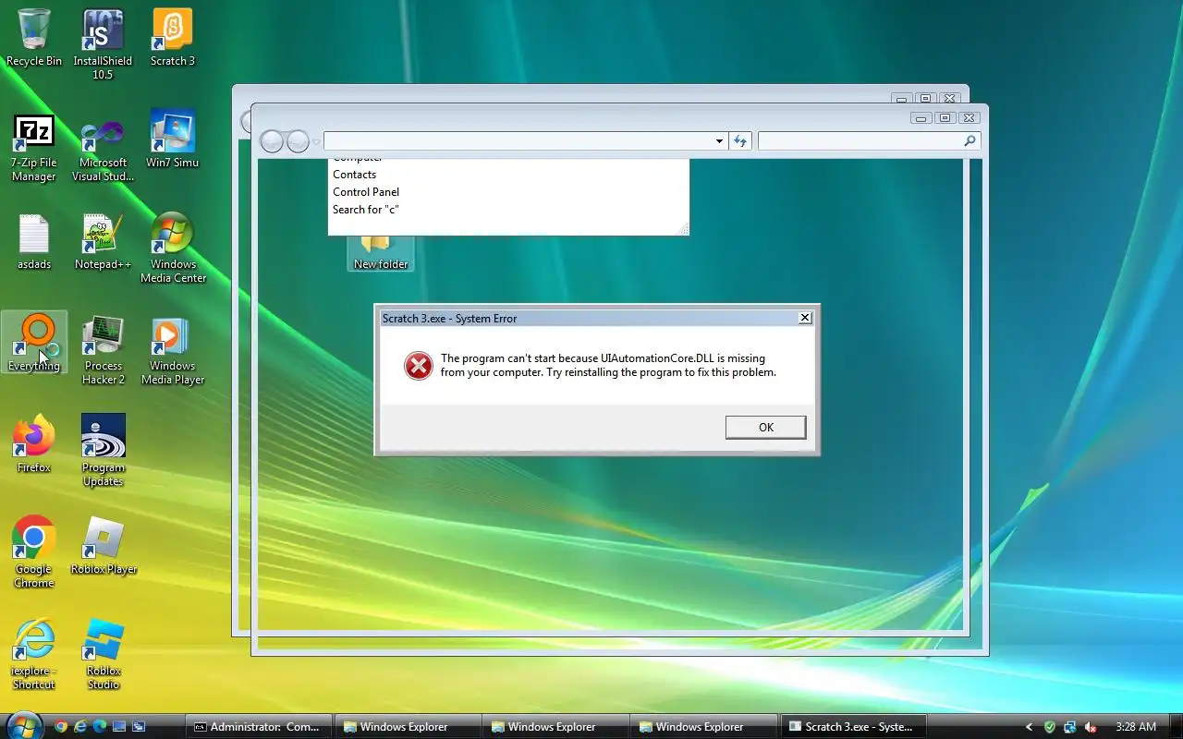This screenshot has height=739, width=1183.
Task: Select the Everything search shortcut
Action: click(x=34, y=343)
